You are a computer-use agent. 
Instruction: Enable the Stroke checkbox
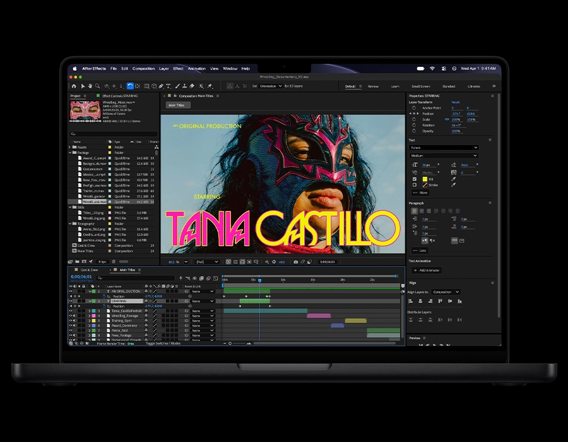pos(415,185)
